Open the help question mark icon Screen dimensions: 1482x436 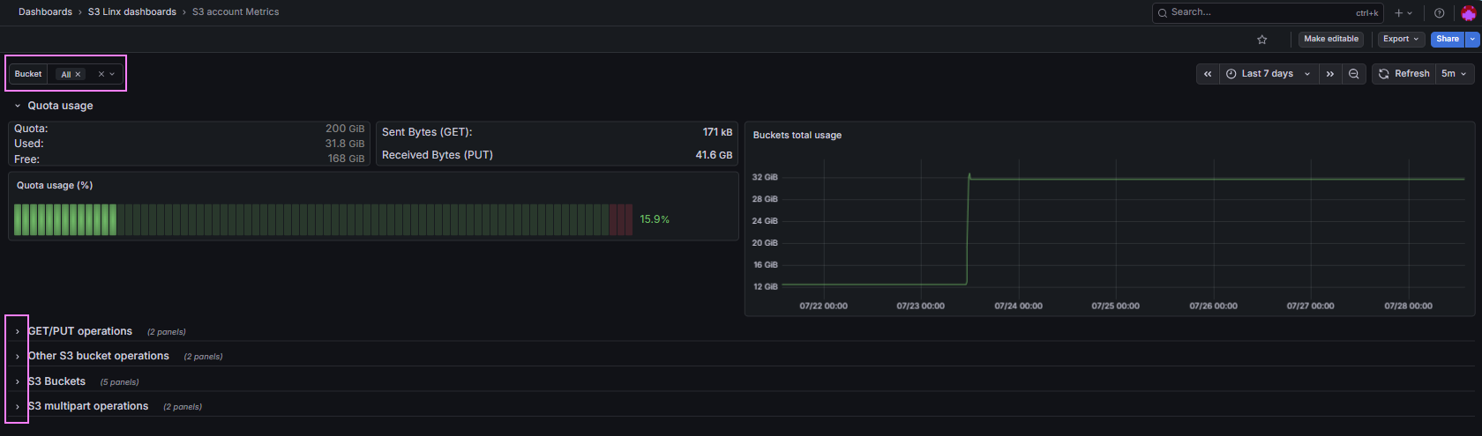pos(1439,12)
